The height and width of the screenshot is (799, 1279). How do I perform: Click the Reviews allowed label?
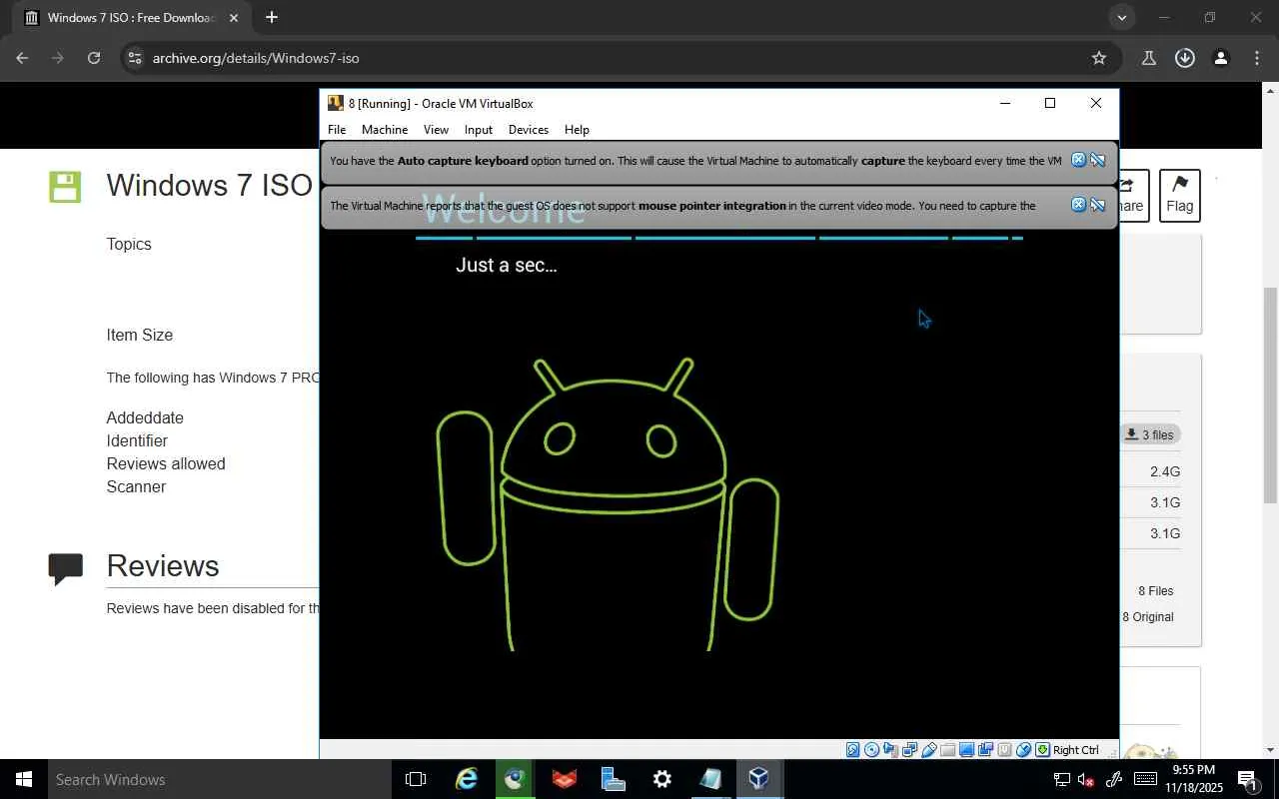coord(166,463)
